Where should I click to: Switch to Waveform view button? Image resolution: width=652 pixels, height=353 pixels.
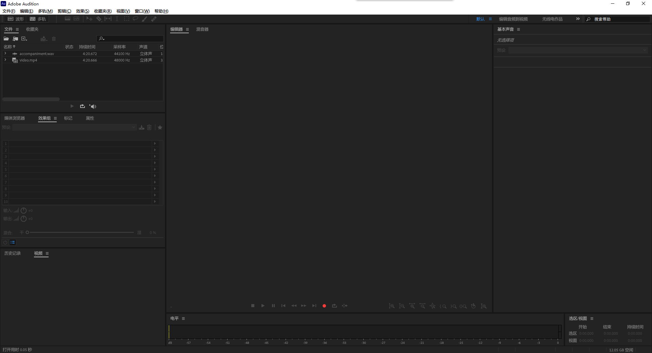[16, 19]
